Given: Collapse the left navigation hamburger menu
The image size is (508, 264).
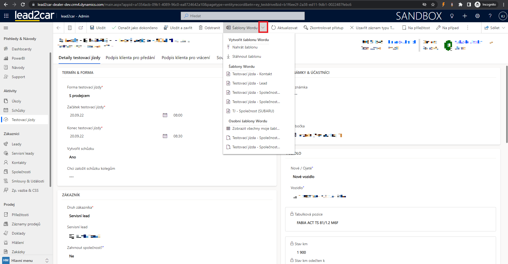Looking at the screenshot, I should pyautogui.click(x=6, y=28).
